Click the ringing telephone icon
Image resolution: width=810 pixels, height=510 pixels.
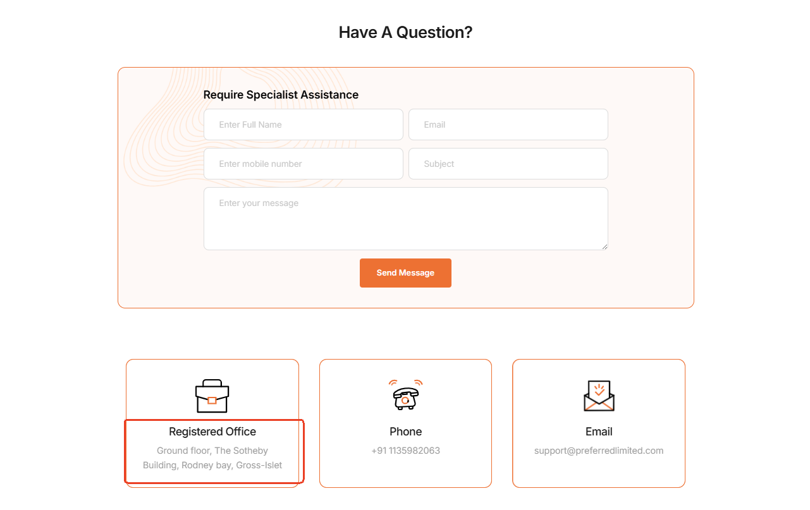coord(405,396)
